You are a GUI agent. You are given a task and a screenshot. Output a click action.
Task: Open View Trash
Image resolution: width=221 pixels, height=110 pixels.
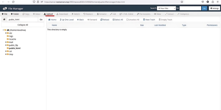149,20
